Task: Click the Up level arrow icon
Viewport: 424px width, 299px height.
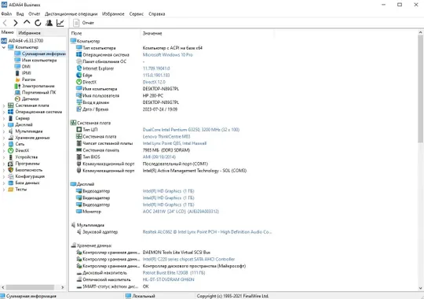Action: 27,22
